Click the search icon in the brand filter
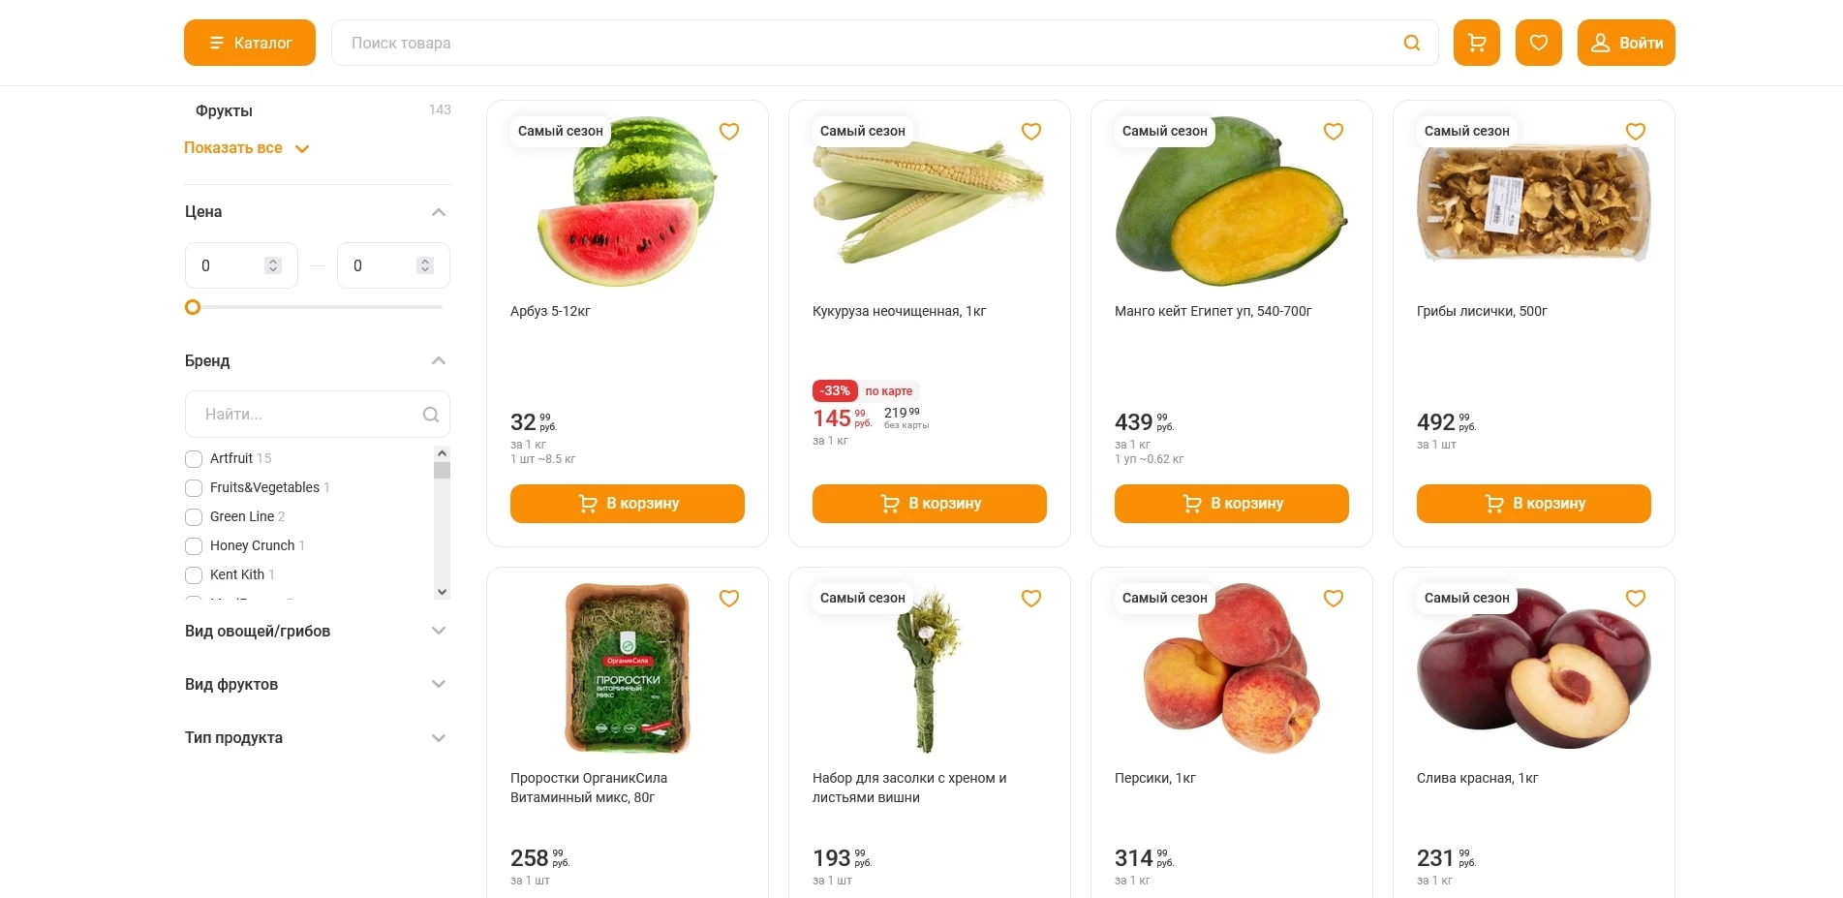 [430, 414]
